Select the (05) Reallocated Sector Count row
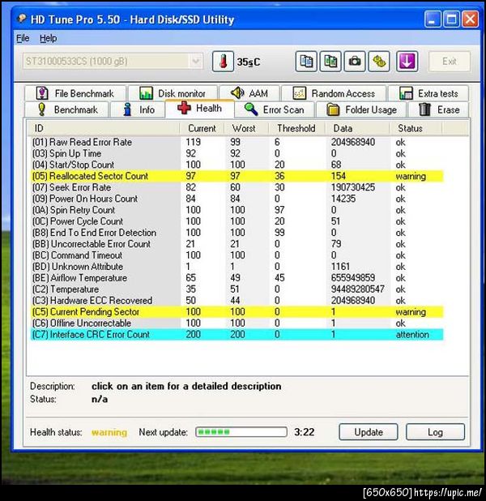Viewport: 486px width, 501px height. click(237, 176)
